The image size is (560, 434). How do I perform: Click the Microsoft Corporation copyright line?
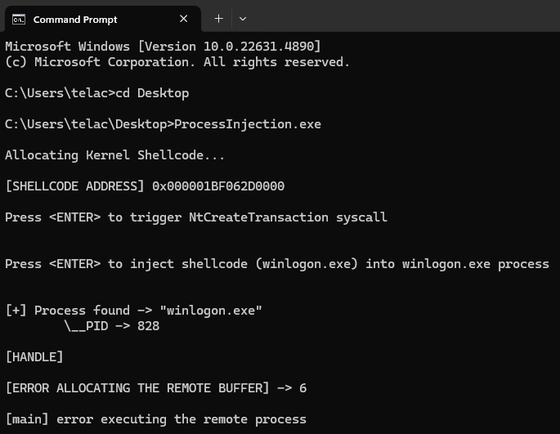pos(177,62)
